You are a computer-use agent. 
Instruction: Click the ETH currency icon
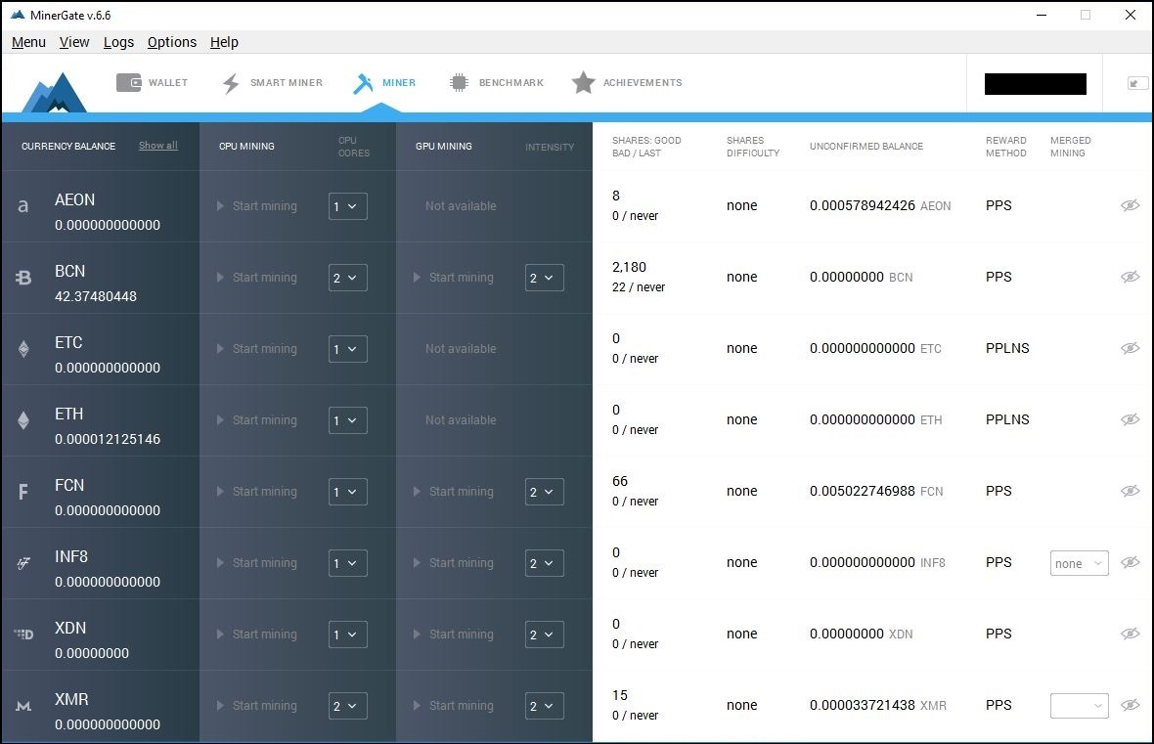23,420
